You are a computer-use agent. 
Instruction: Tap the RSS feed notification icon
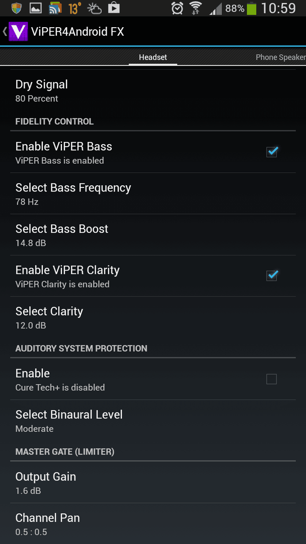pos(55,9)
